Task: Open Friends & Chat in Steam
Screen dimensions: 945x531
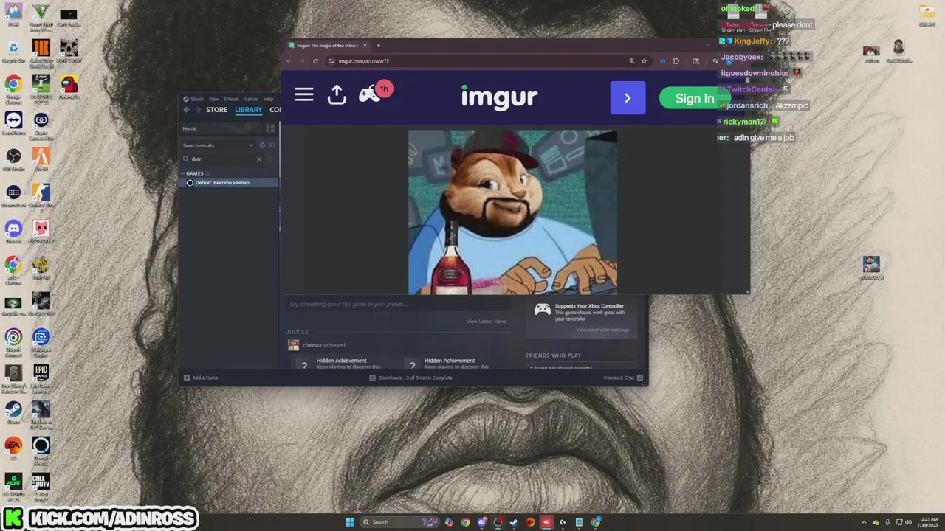Action: point(623,378)
